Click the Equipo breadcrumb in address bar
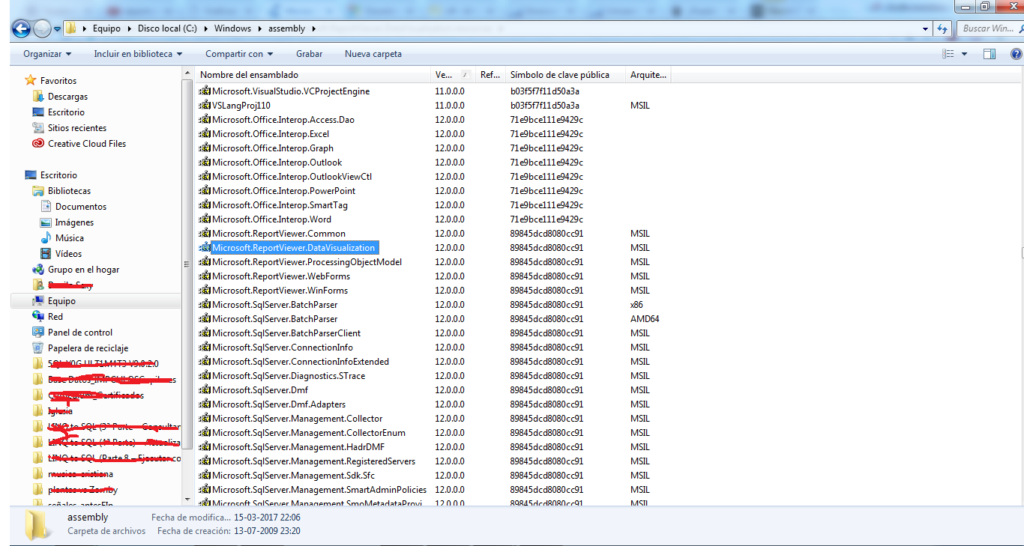The width and height of the screenshot is (1024, 546). (x=106, y=28)
